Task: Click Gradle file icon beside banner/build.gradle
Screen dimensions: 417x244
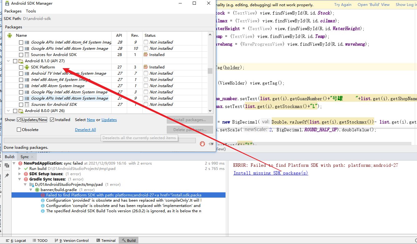Action: (x=37, y=190)
